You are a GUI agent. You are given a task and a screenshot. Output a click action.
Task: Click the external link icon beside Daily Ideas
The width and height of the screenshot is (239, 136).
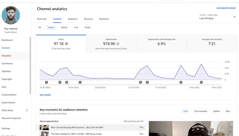pyautogui.click(x=27, y=110)
